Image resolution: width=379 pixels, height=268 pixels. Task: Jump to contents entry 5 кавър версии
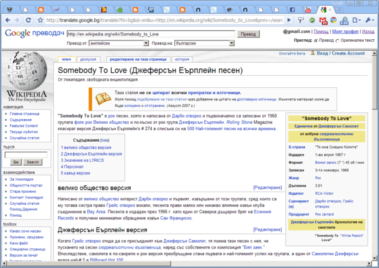[x=75, y=173]
